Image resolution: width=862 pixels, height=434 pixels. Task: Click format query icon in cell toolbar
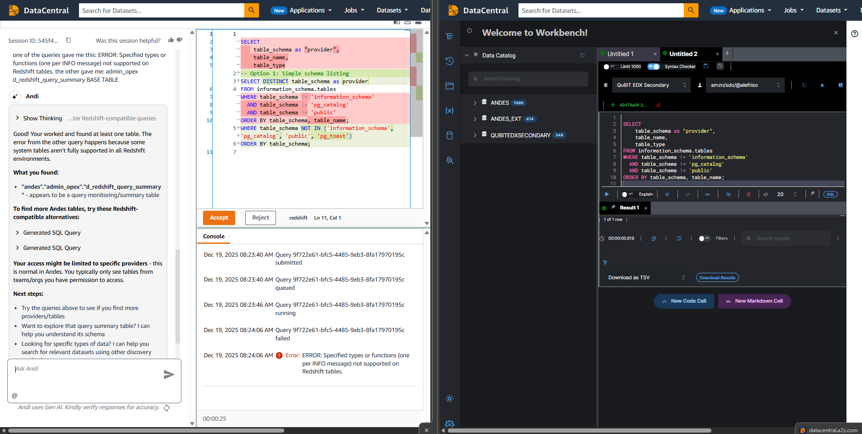[x=667, y=194]
